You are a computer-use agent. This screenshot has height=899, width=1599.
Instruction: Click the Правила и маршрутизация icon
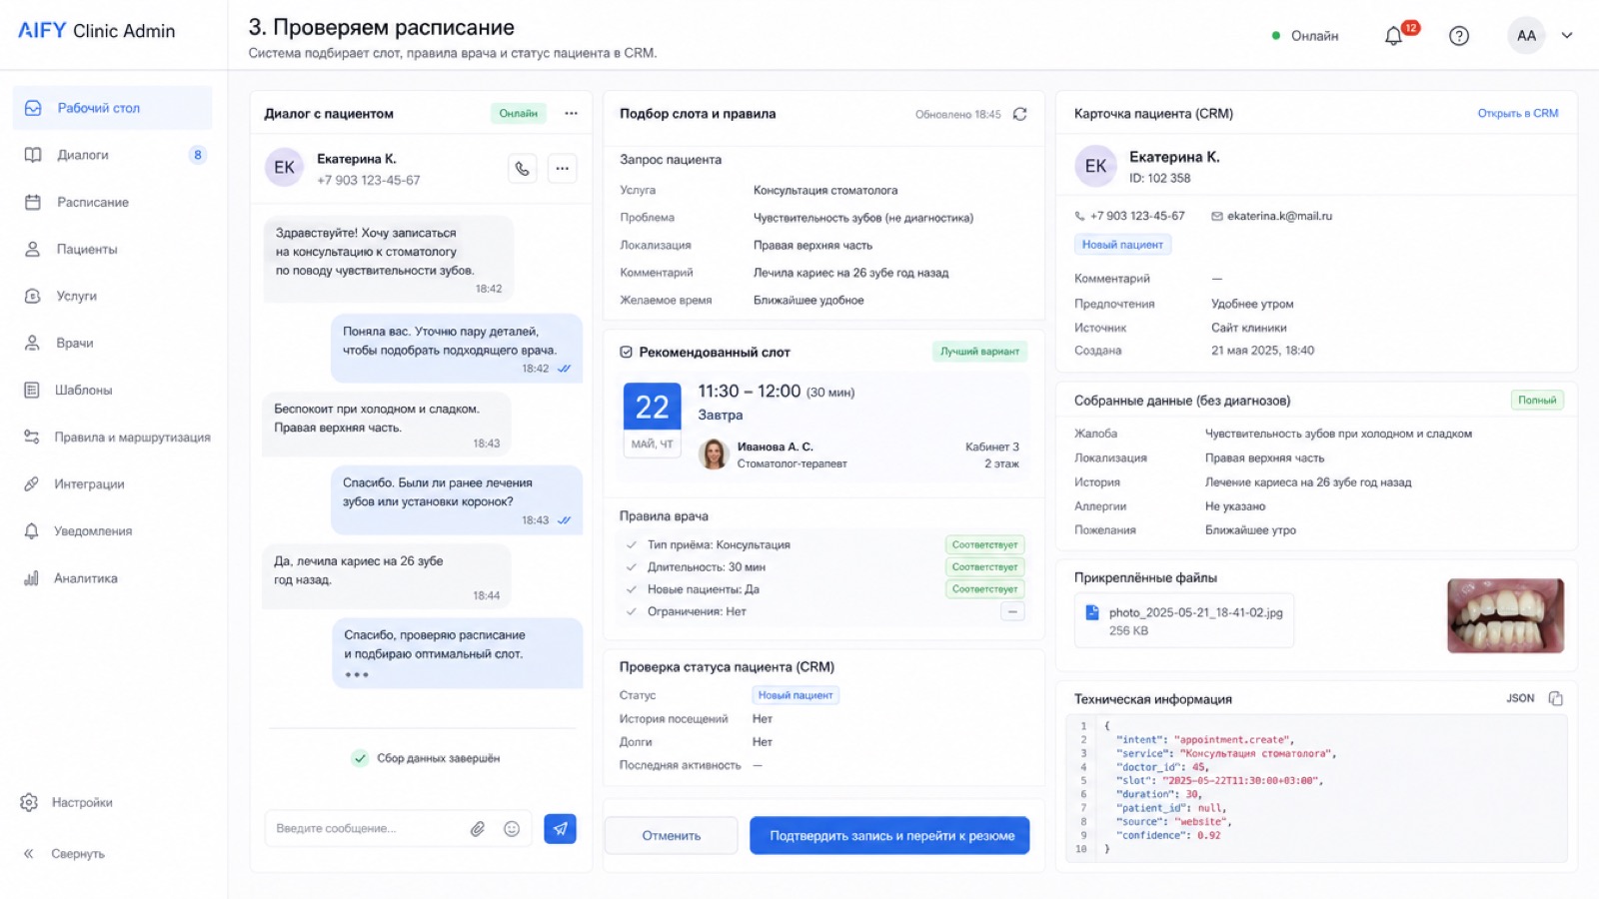coord(32,437)
